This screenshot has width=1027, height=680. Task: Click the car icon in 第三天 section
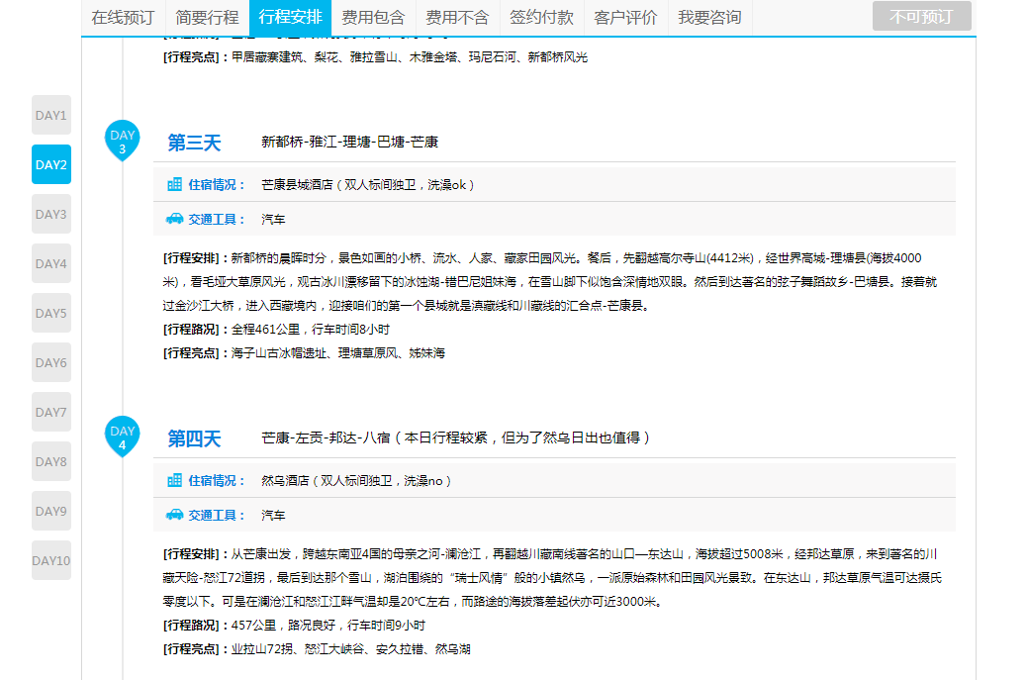(x=175, y=219)
